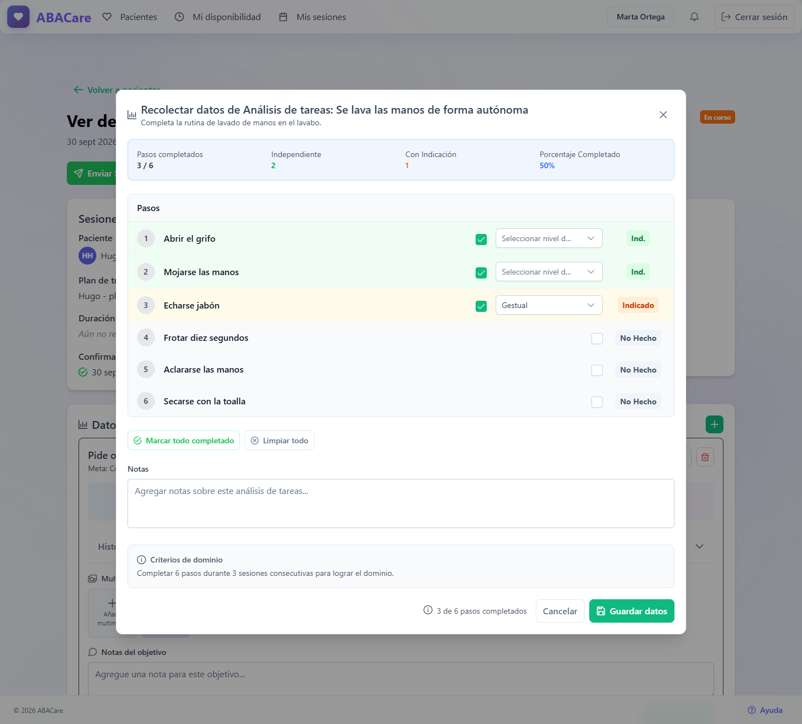The width and height of the screenshot is (802, 724).
Task: Click the Volver a pacientes link
Action: (116, 90)
